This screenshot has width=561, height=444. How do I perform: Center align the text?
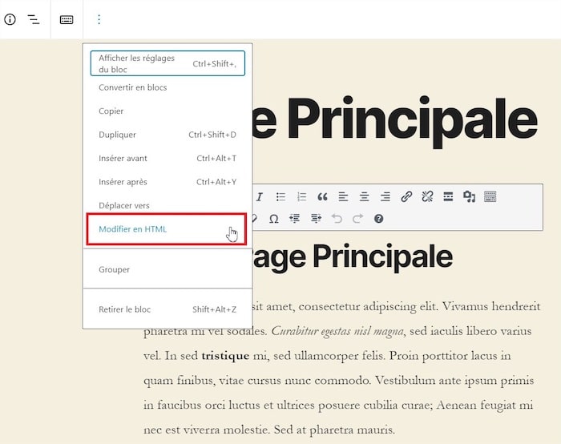365,196
